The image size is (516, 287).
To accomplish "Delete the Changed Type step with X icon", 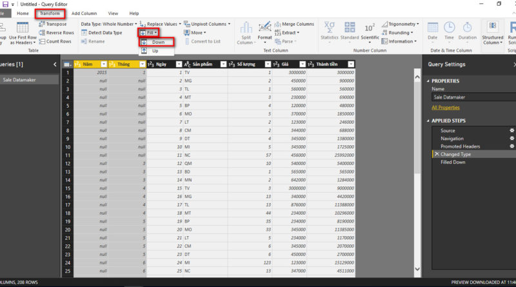I will pos(436,155).
